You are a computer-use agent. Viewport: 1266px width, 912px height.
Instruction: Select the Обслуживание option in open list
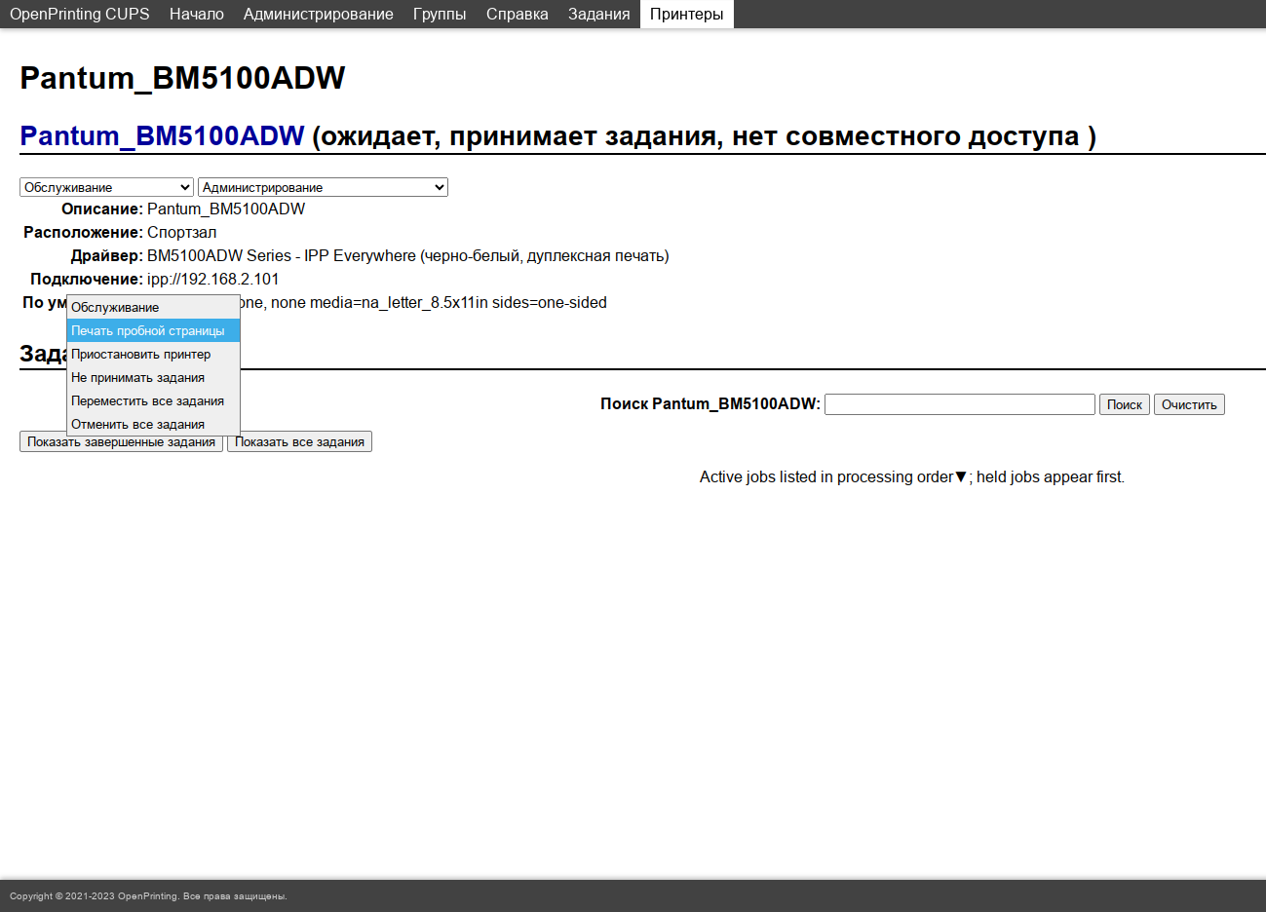pyautogui.click(x=153, y=307)
